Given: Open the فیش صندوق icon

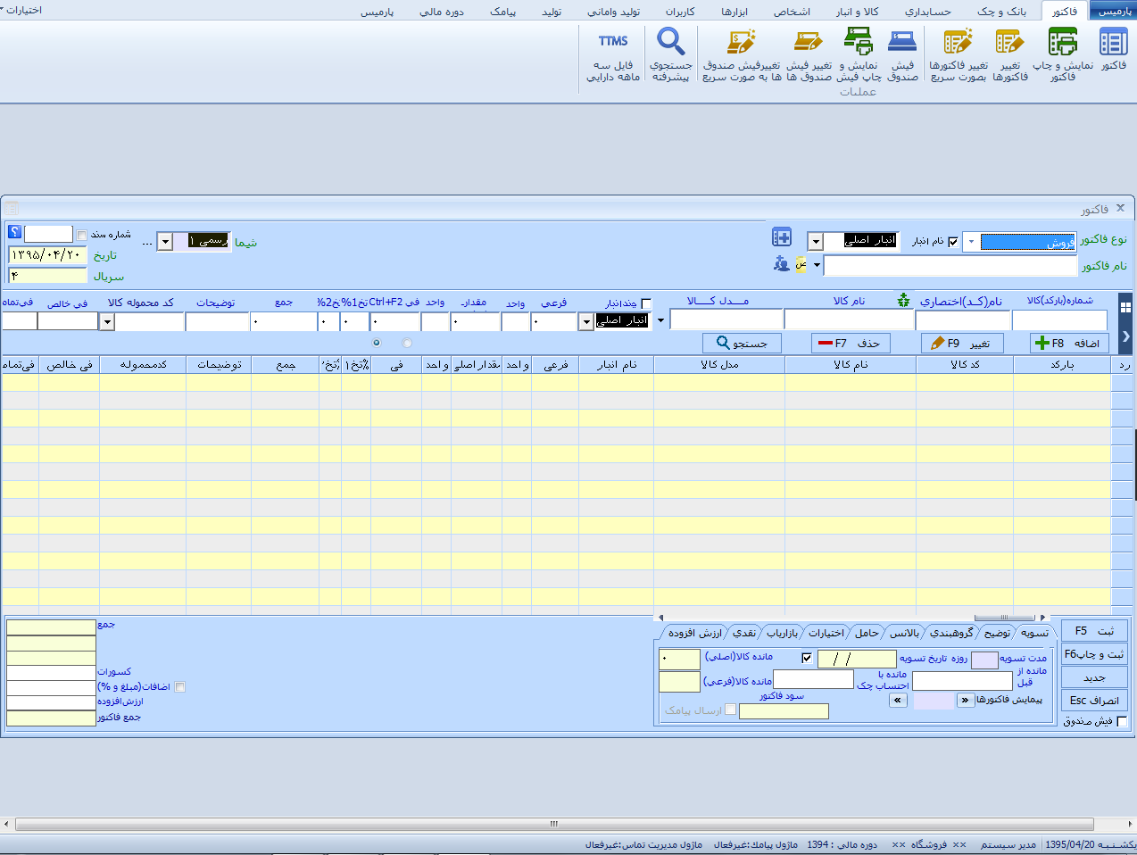Looking at the screenshot, I should pos(902,54).
